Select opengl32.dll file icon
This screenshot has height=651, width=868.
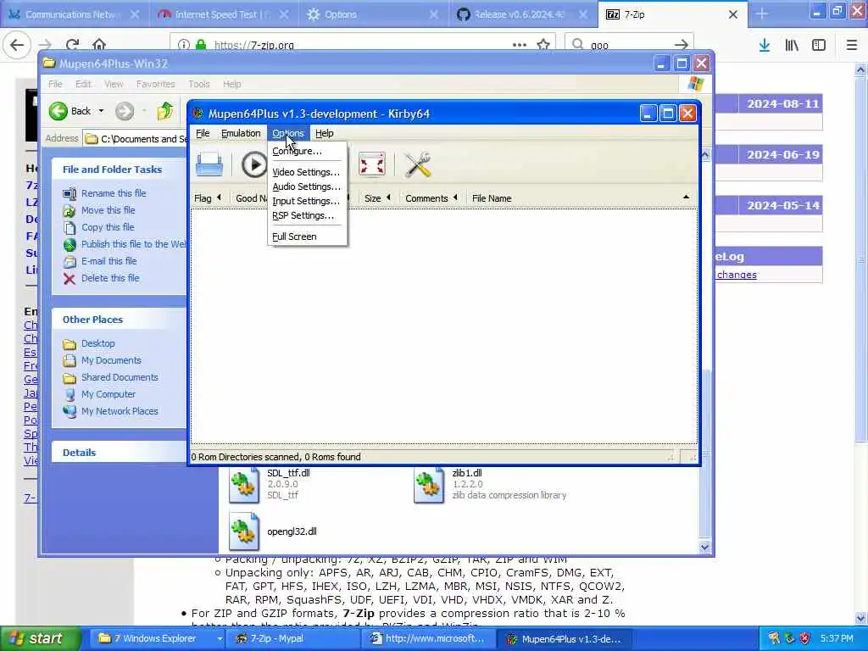(x=244, y=531)
